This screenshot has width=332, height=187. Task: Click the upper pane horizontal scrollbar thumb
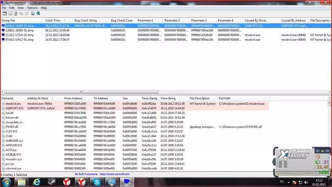point(81,92)
